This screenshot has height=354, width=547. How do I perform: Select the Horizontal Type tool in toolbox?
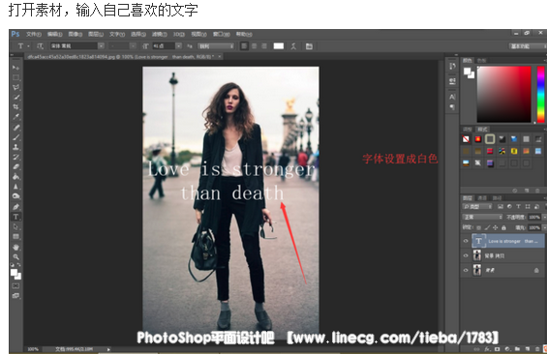point(15,217)
